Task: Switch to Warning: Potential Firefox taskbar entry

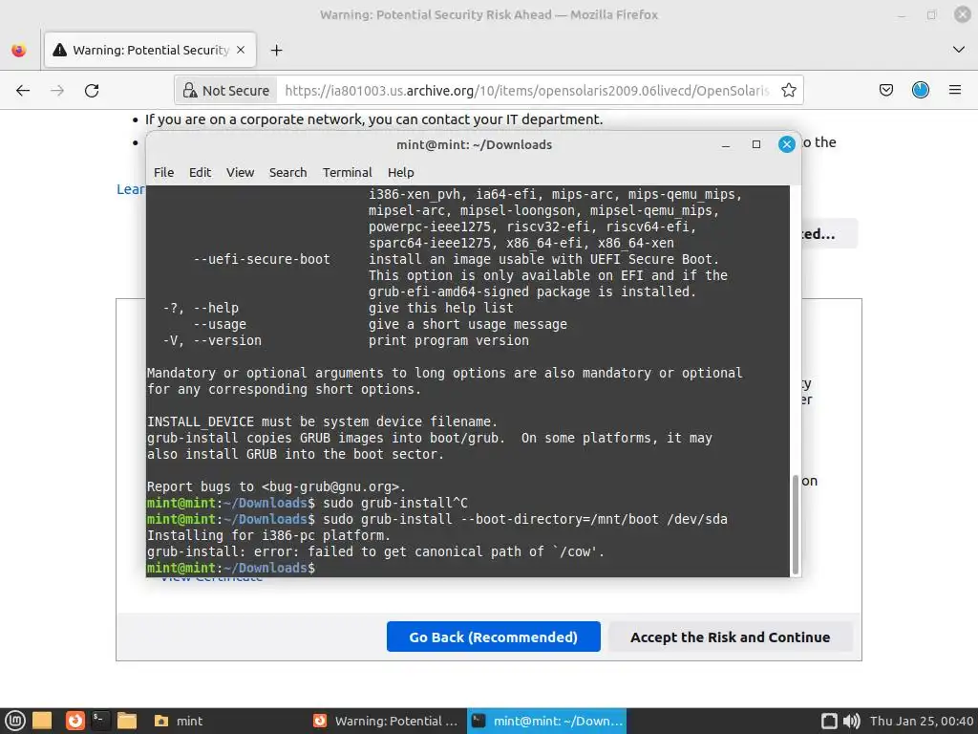Action: (386, 721)
